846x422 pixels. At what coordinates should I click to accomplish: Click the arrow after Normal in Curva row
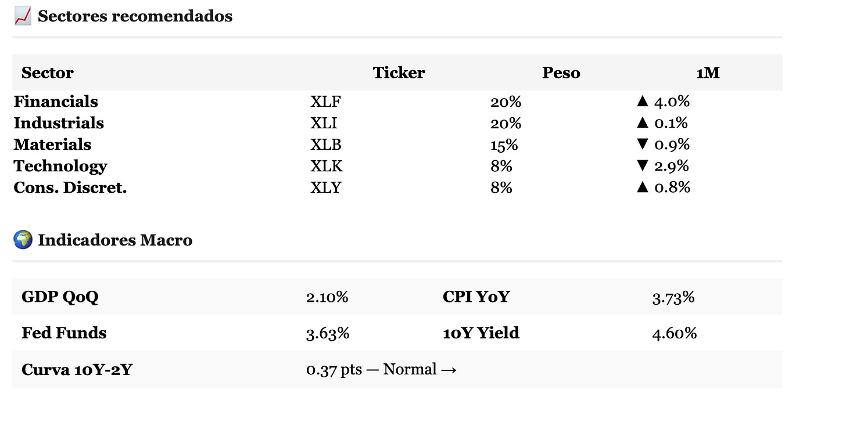[x=449, y=370]
